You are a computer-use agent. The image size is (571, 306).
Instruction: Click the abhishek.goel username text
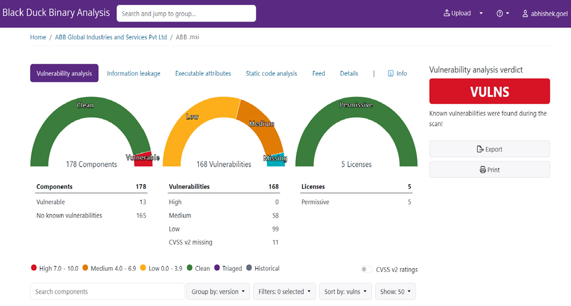pyautogui.click(x=549, y=14)
